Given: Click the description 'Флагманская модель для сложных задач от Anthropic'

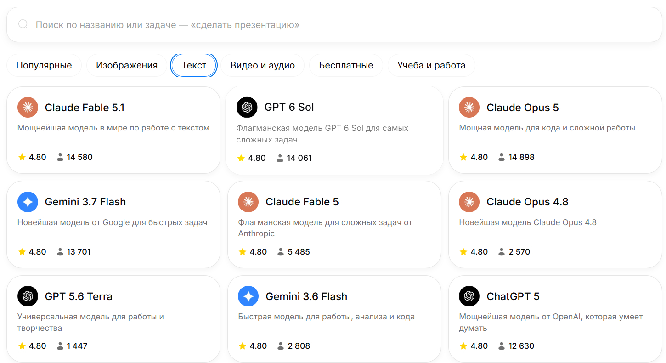Looking at the screenshot, I should click(325, 228).
